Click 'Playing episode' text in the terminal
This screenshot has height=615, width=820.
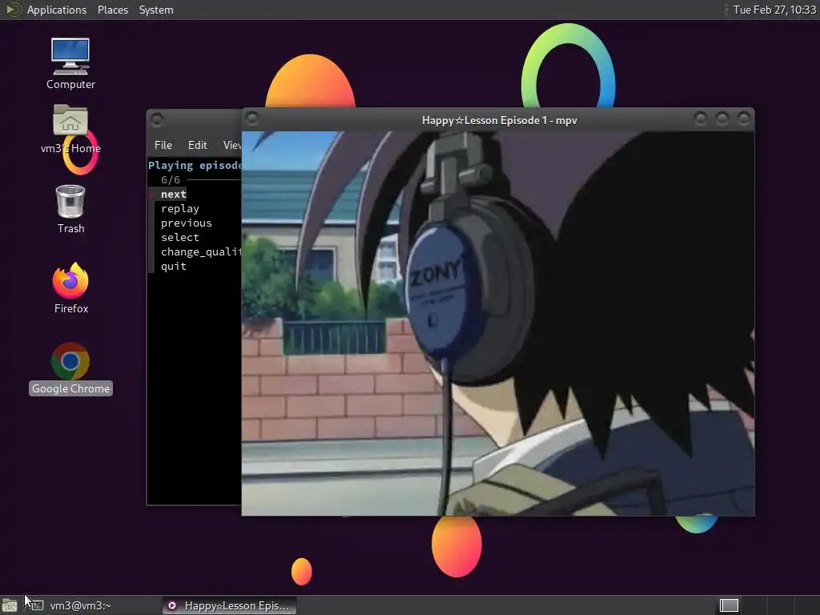(195, 165)
